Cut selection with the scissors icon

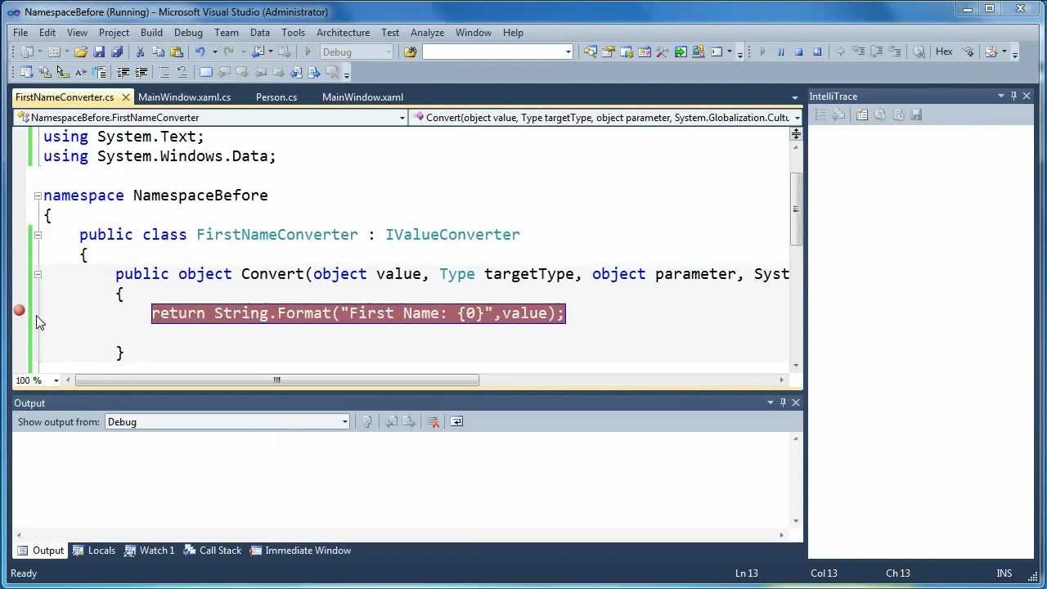click(x=141, y=52)
